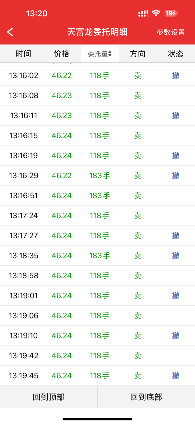Tap the cellular signal icon
Viewport: 195px width, 424px height.
click(x=143, y=13)
